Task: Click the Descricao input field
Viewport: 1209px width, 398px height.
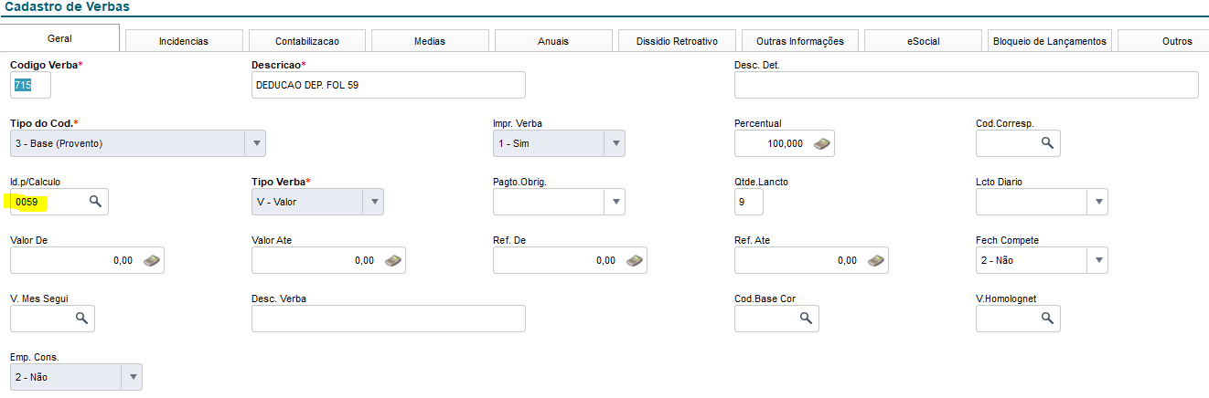Action: pyautogui.click(x=389, y=85)
